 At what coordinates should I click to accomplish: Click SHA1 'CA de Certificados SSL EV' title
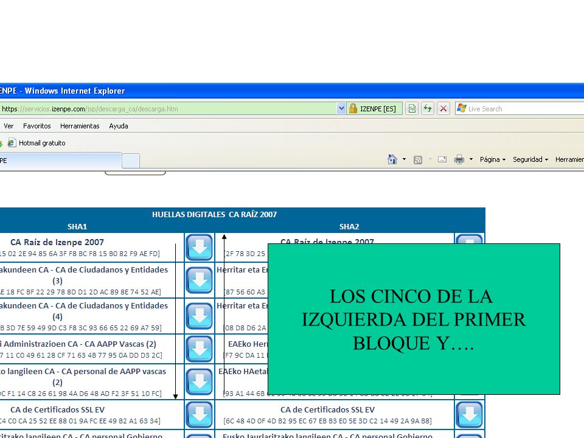click(57, 409)
